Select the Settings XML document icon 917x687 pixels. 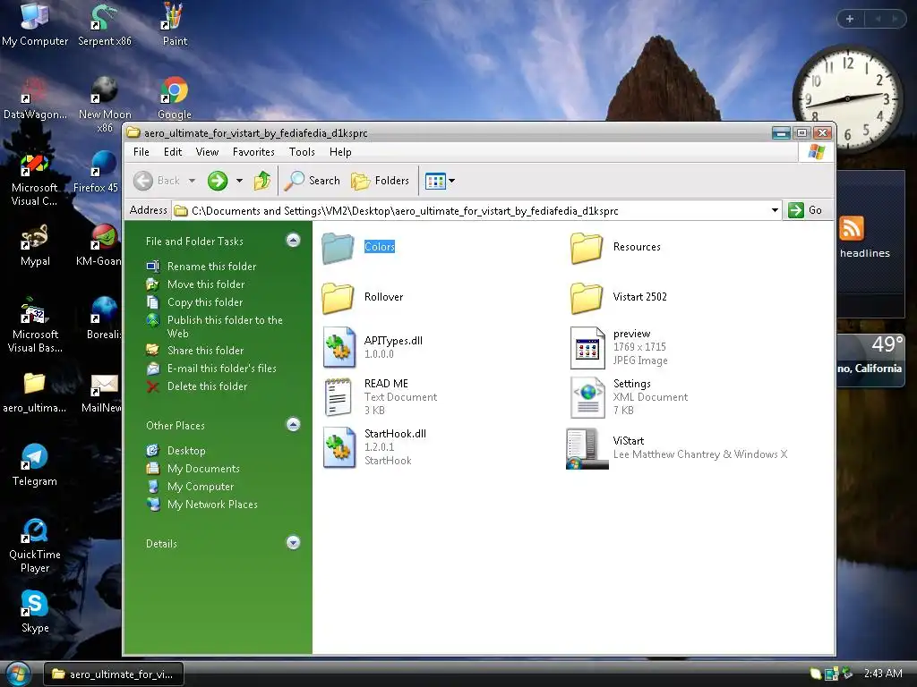point(587,398)
